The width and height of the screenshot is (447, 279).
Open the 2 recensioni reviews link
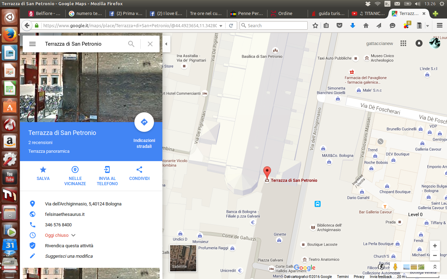(x=41, y=143)
